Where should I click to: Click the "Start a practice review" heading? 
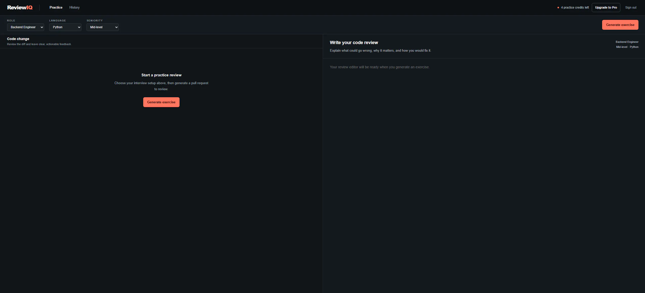point(161,75)
